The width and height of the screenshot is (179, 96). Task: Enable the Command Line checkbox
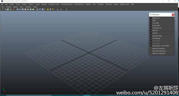(151, 28)
